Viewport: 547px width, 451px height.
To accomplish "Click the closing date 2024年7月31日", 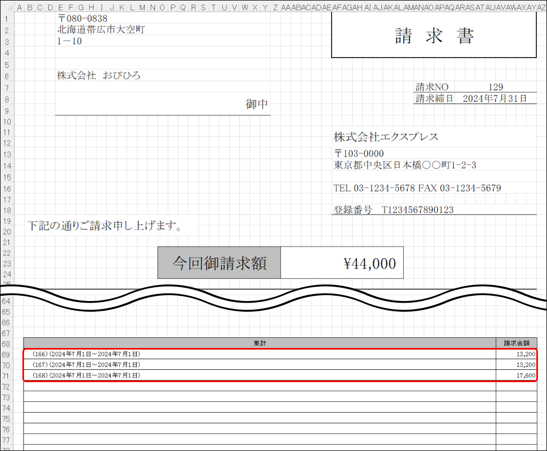I will click(x=495, y=98).
